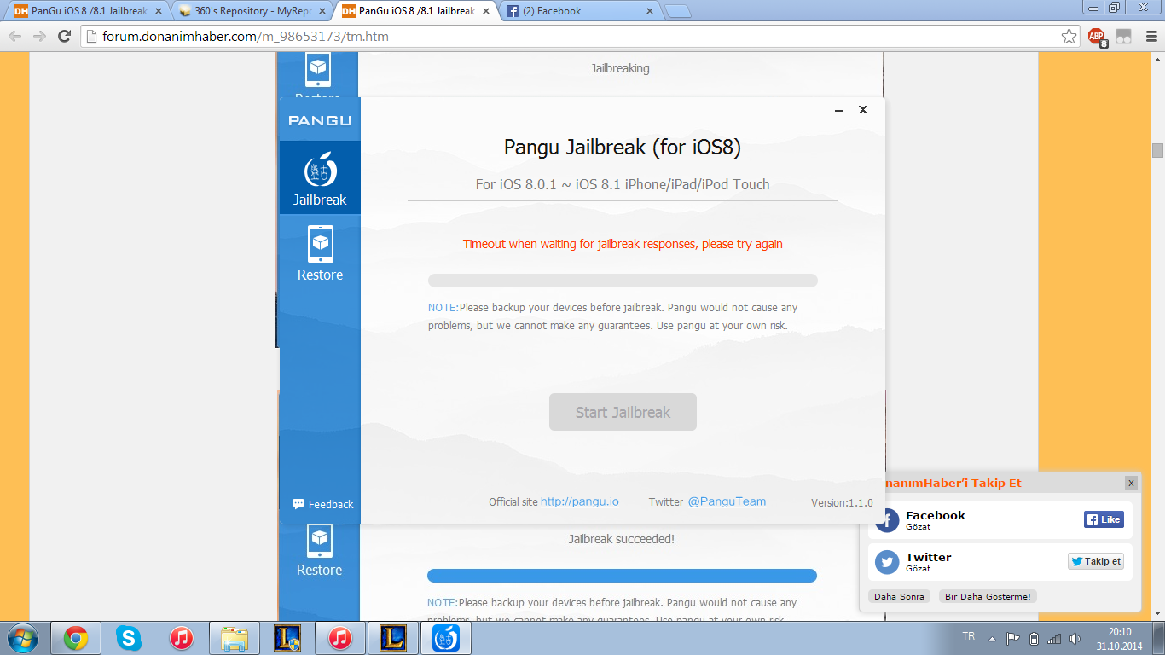Click the "Jailbreak succeeded!" text
1165x655 pixels.
622,539
